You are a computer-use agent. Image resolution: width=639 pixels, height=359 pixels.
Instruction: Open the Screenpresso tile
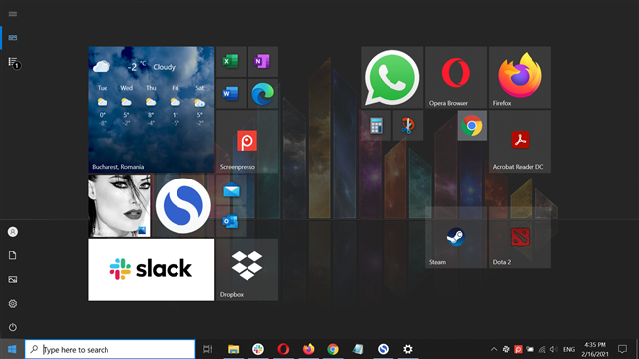[247, 142]
